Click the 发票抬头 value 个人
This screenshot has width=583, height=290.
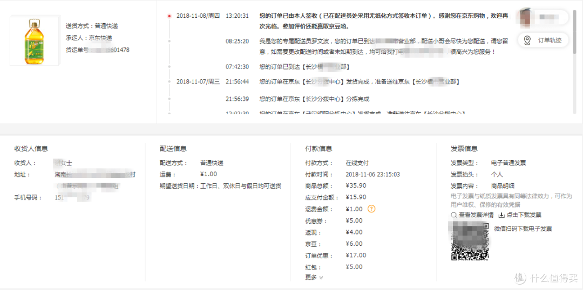click(x=497, y=175)
